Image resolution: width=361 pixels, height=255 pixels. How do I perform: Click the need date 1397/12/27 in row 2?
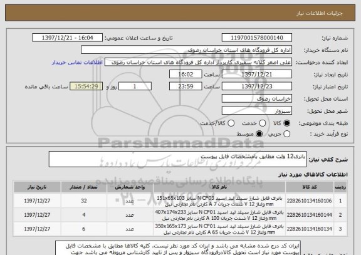(37, 215)
